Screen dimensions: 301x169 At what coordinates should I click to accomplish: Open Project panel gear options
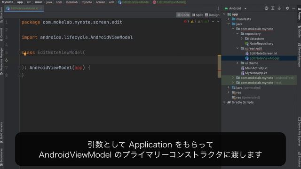(287, 8)
